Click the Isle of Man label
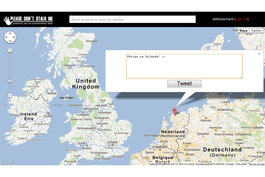The width and height of the screenshot is (265, 177). pyautogui.click(x=66, y=98)
